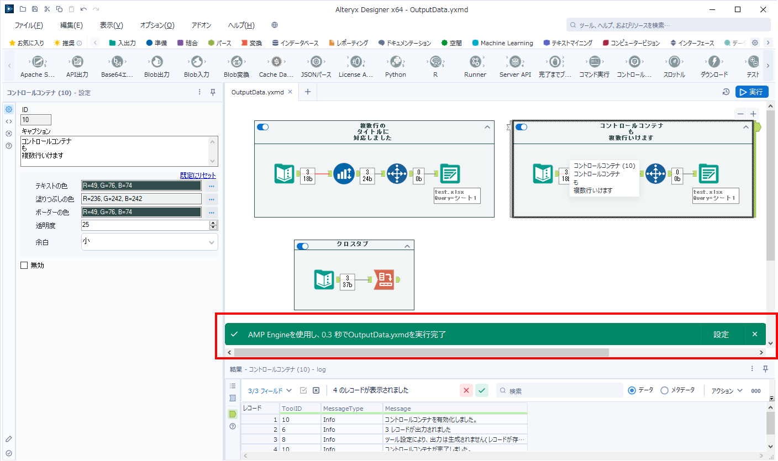The image size is (778, 461).
Task: Select the Apache Spark Code tool icon
Action: 38,62
